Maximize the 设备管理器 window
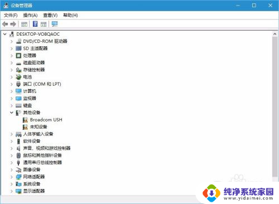Image resolution: width=279 pixels, height=204 pixels. 254,6
